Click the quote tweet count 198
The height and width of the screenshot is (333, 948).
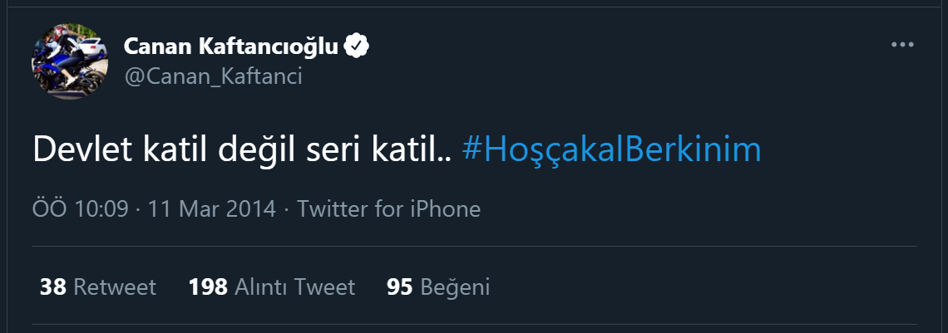point(208,287)
